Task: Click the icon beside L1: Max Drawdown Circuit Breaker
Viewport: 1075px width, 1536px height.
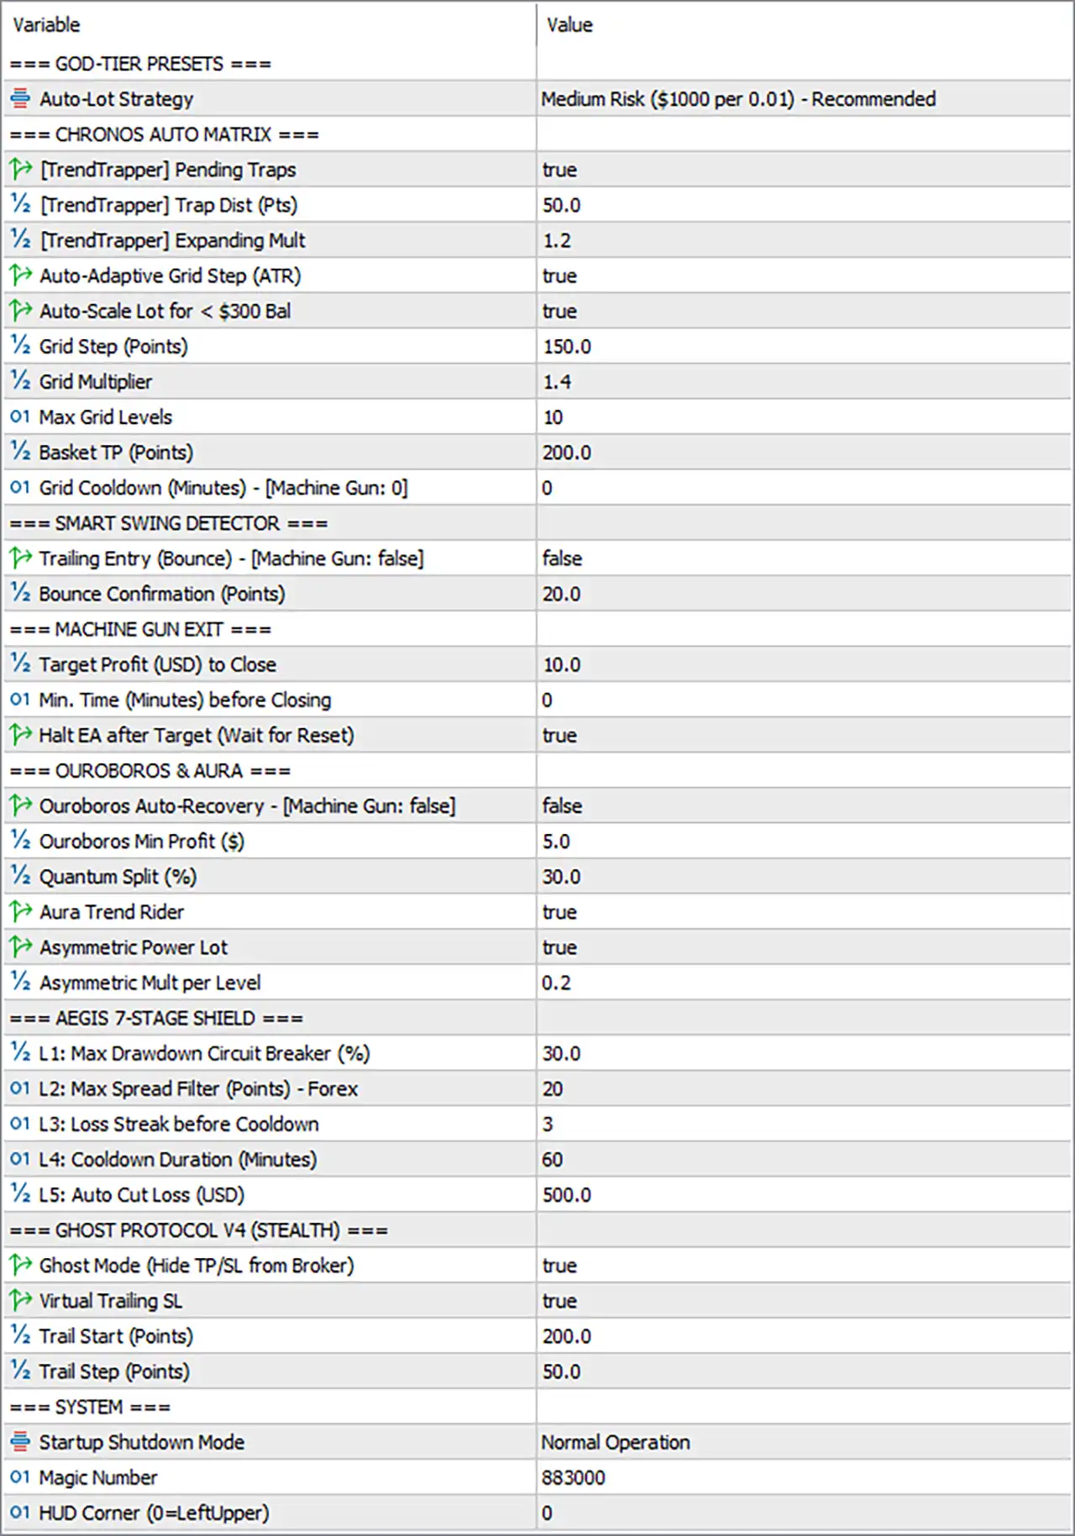Action: pos(20,1052)
